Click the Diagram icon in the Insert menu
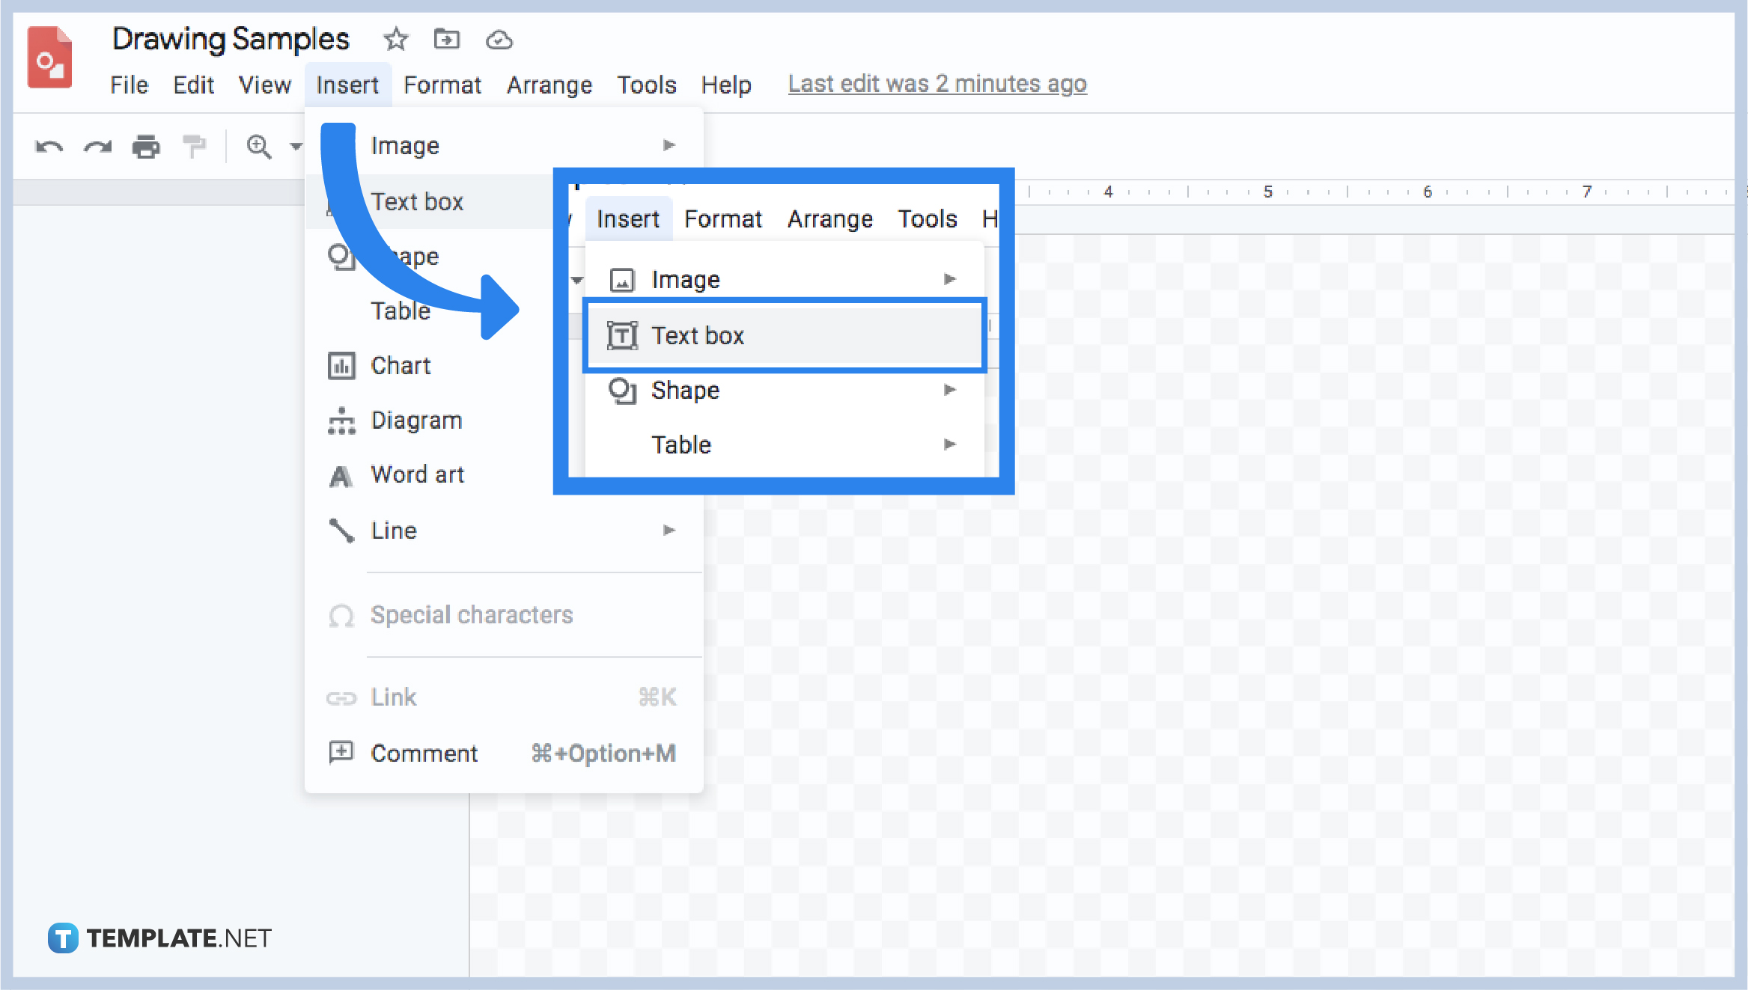This screenshot has width=1748, height=990. (x=341, y=420)
